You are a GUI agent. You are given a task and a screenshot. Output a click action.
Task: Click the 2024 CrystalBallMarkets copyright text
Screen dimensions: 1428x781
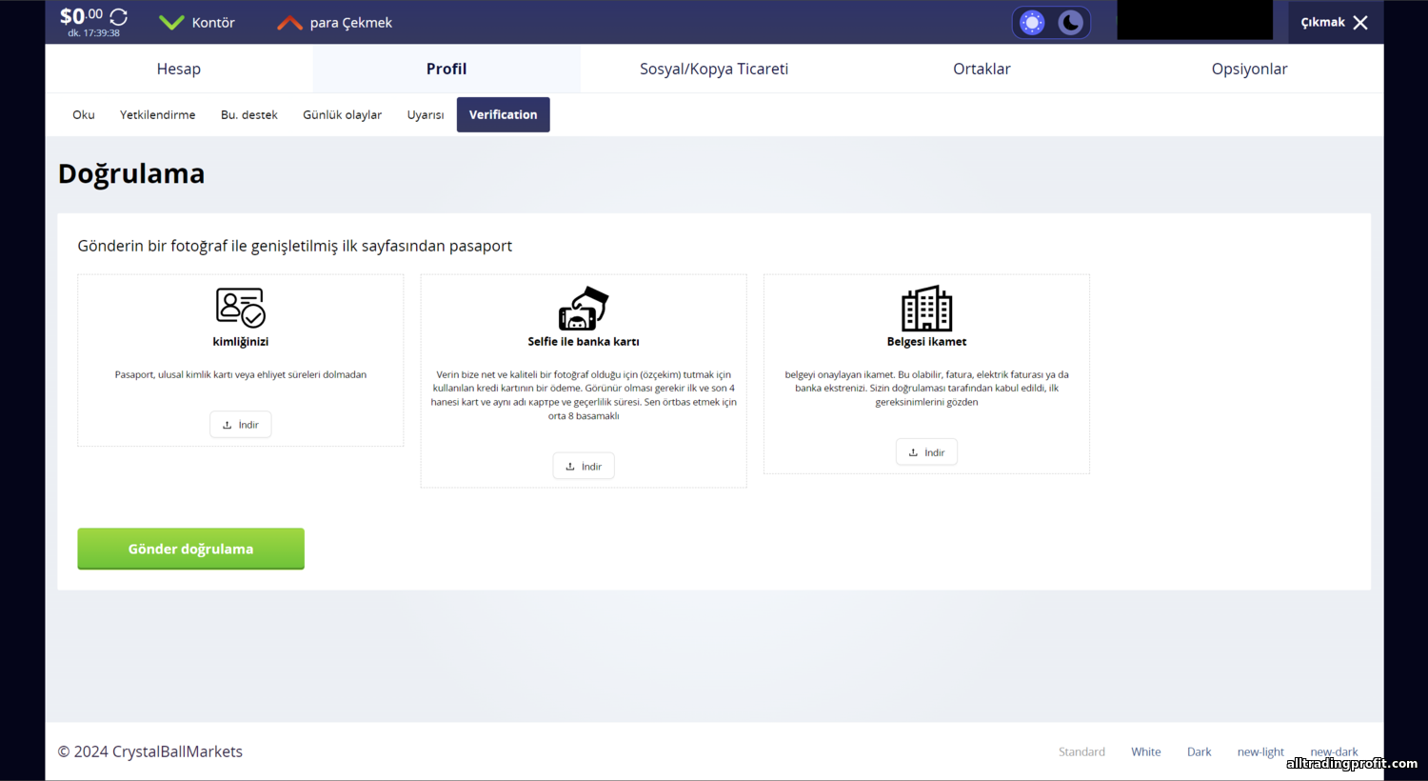pyautogui.click(x=150, y=751)
